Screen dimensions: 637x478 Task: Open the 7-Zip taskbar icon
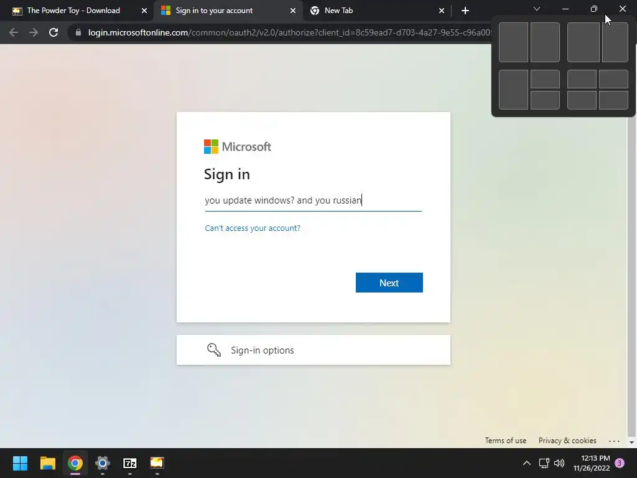point(129,463)
